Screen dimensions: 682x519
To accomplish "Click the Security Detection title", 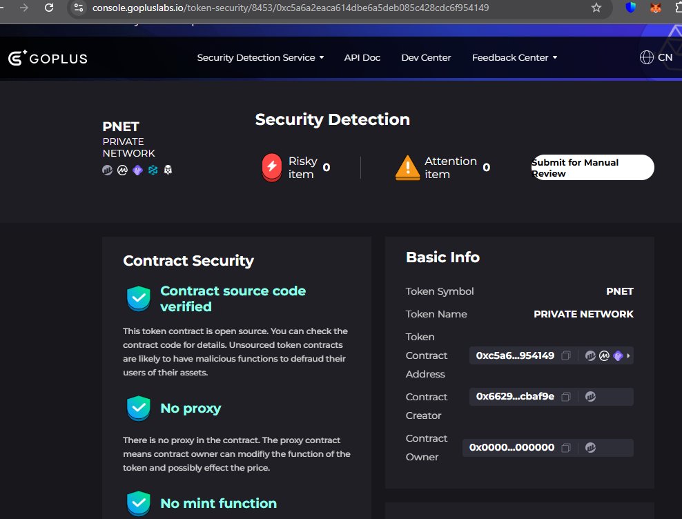I will (332, 119).
